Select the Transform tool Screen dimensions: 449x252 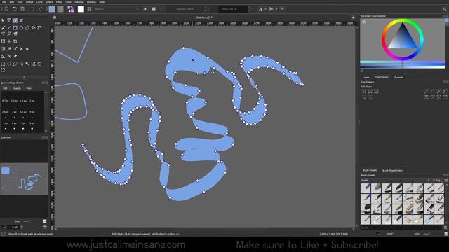point(3,41)
